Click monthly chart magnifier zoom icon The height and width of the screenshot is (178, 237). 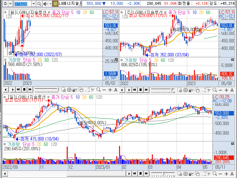(98, 90)
